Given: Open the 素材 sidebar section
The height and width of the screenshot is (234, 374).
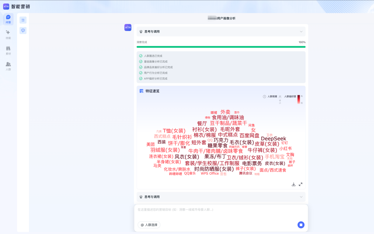Looking at the screenshot, I should pos(9,50).
